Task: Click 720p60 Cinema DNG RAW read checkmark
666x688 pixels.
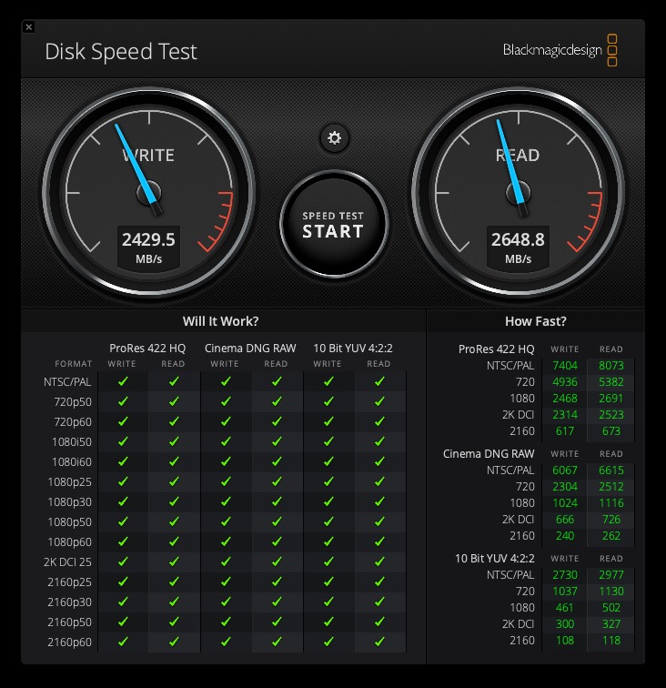Action: pos(277,421)
